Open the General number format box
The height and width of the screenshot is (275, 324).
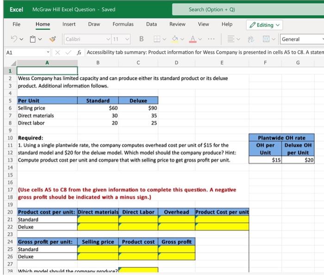pos(302,39)
